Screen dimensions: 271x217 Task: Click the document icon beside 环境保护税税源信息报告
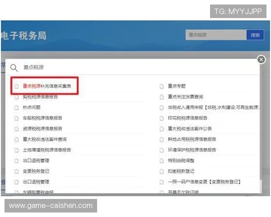(162, 150)
